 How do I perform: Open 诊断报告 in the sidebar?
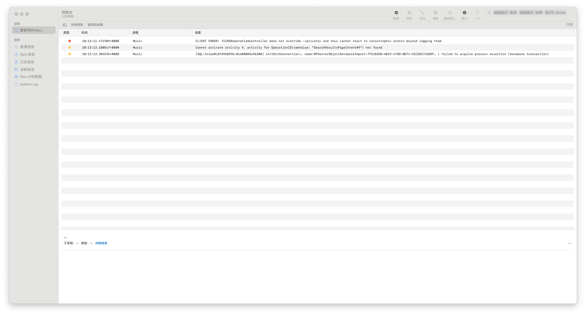click(27, 70)
